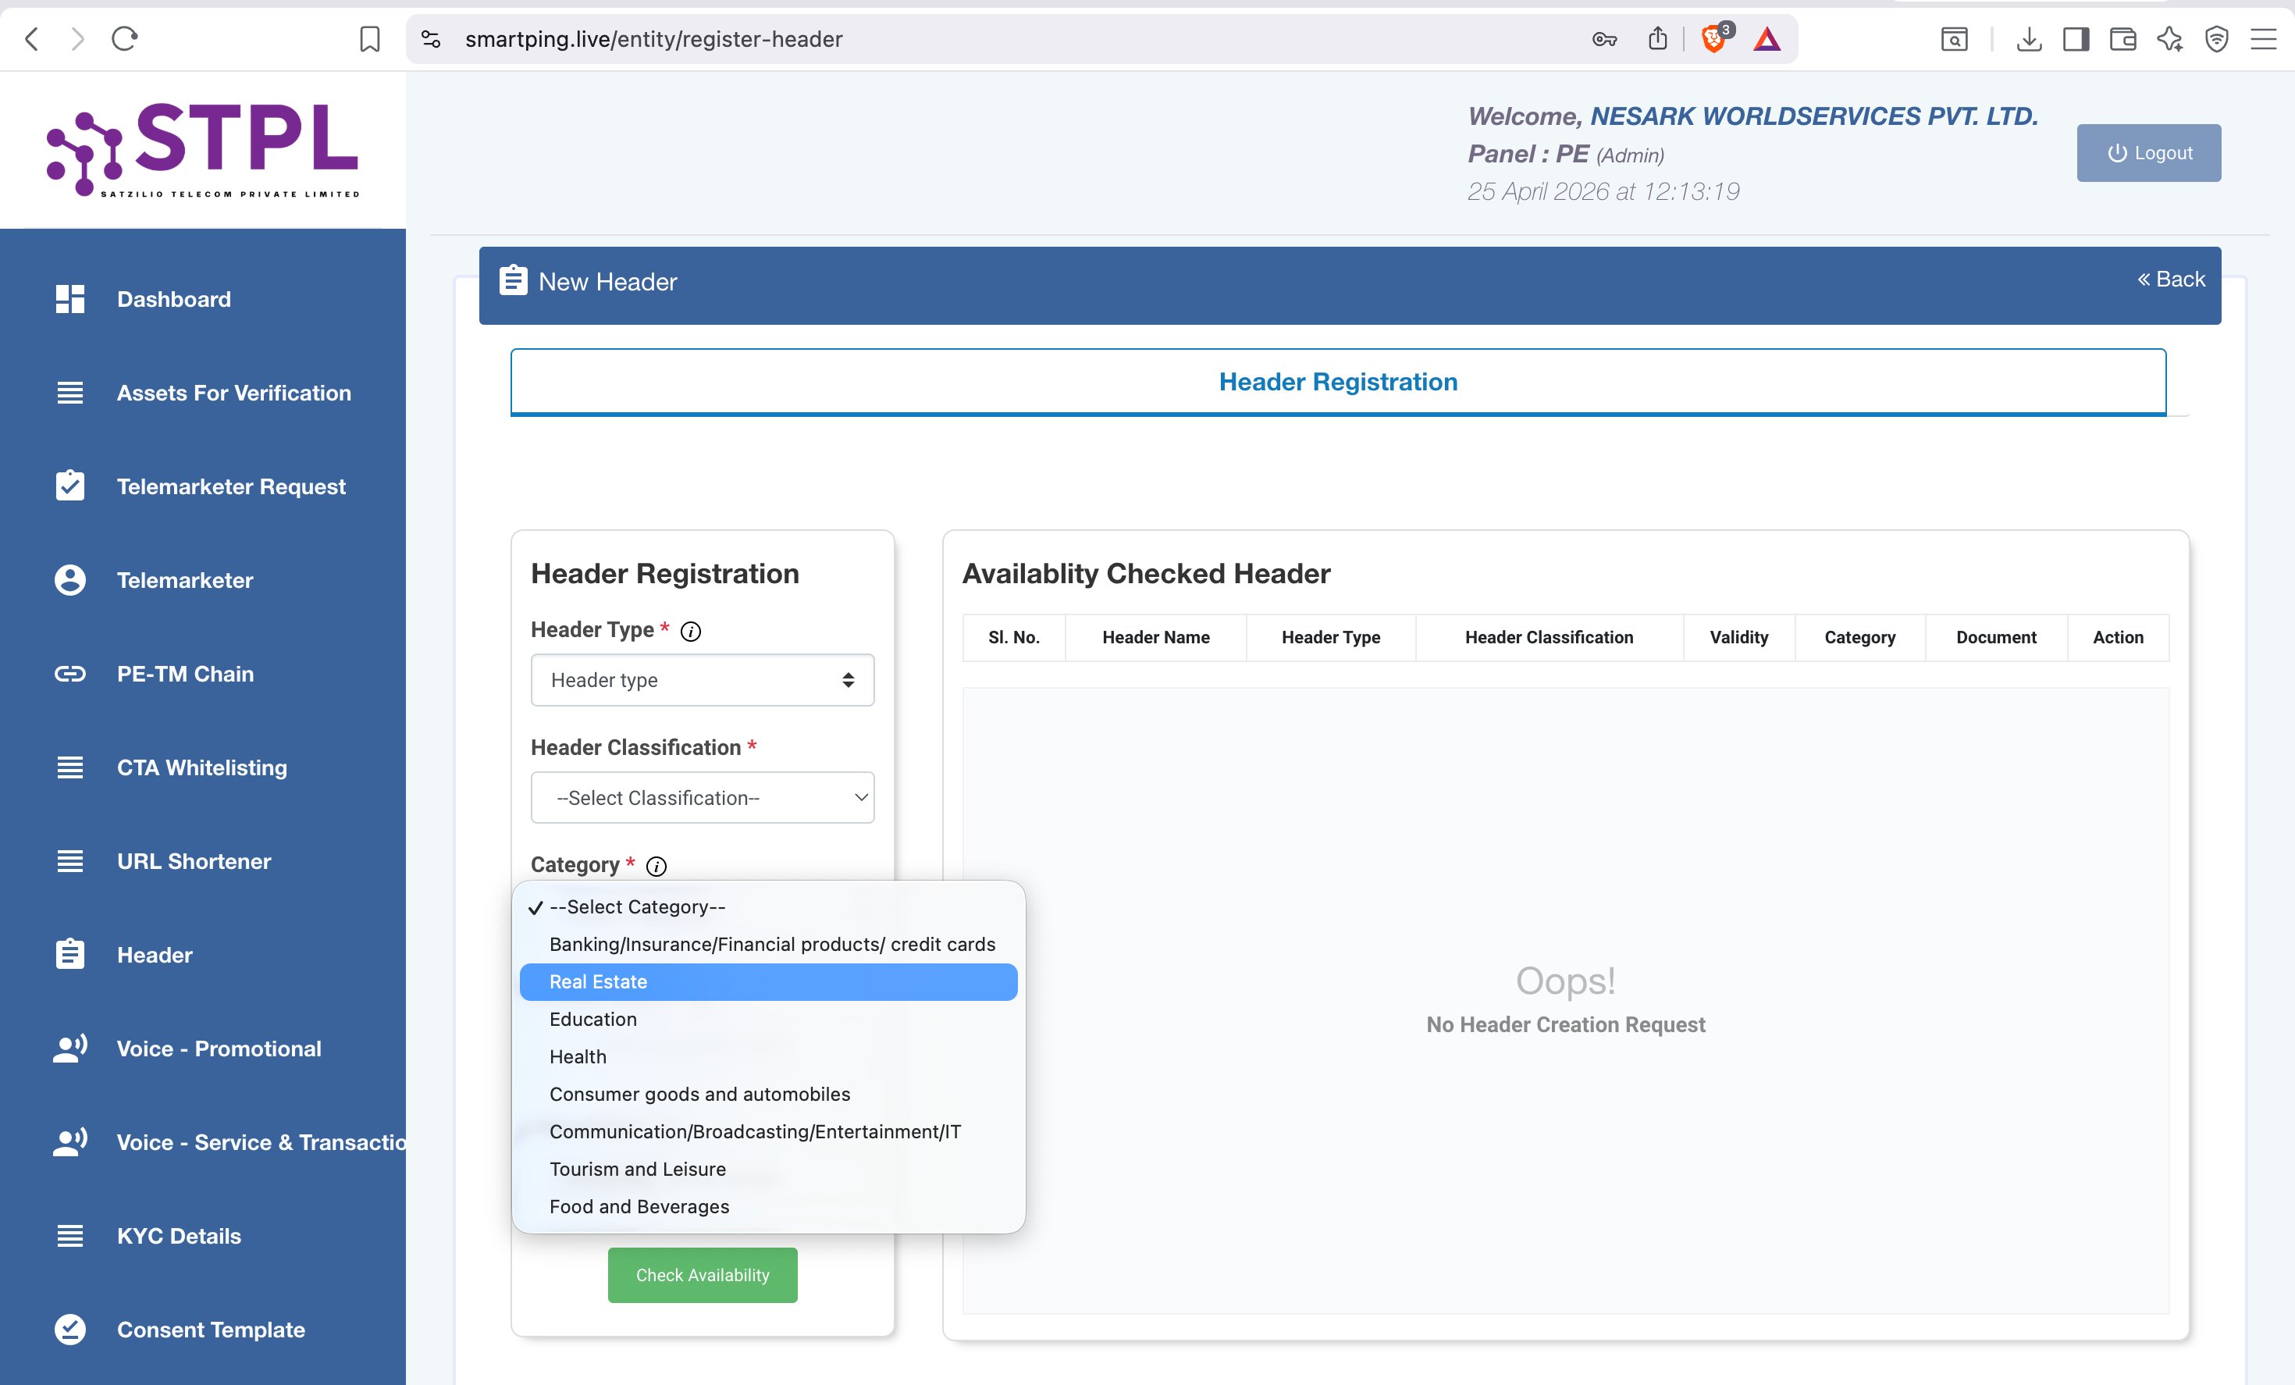This screenshot has height=1385, width=2295.
Task: Open site settings icon in address bar
Action: coord(431,39)
